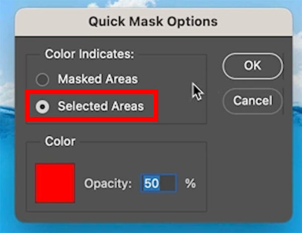Click the highlighted 50 opacity value
Image resolution: width=302 pixels, height=233 pixels.
coord(152,183)
